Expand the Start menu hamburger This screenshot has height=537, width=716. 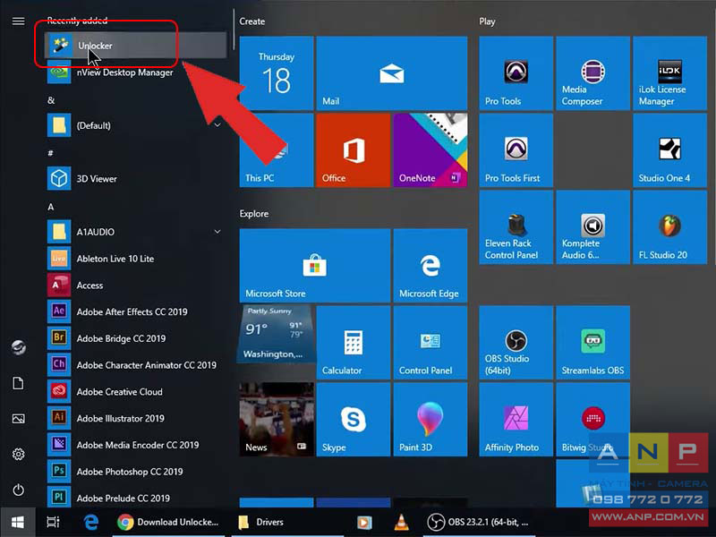pyautogui.click(x=18, y=21)
